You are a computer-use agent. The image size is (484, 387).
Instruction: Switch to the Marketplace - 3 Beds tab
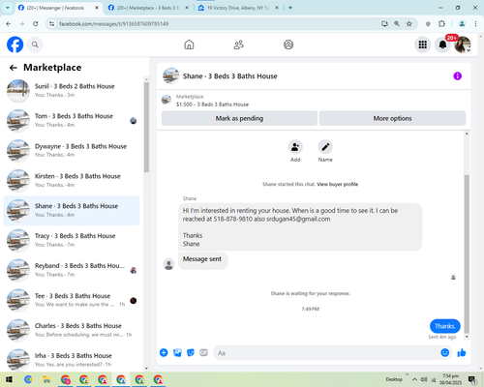[149, 8]
